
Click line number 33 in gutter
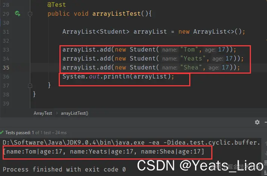click(6, 50)
